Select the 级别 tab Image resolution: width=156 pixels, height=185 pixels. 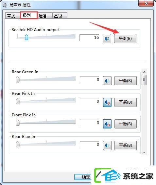[29, 15]
